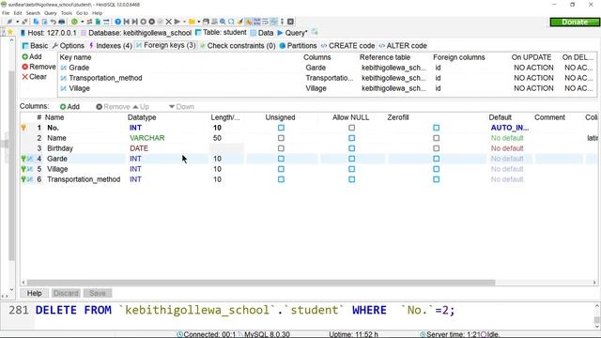Click the green refresh toolbar icon
The width and height of the screenshot is (601, 338).
pyautogui.click(x=74, y=22)
